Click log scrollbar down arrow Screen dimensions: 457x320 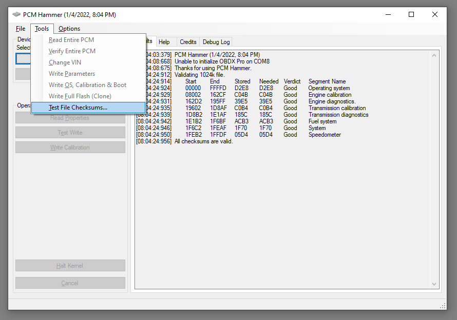click(x=434, y=284)
